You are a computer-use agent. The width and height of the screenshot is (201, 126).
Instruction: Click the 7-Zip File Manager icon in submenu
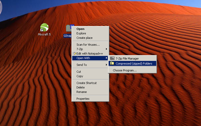pos(112,58)
